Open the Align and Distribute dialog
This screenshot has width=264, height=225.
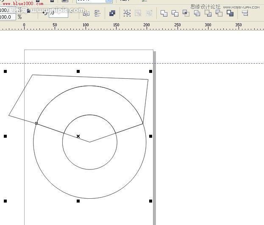[x=245, y=14]
